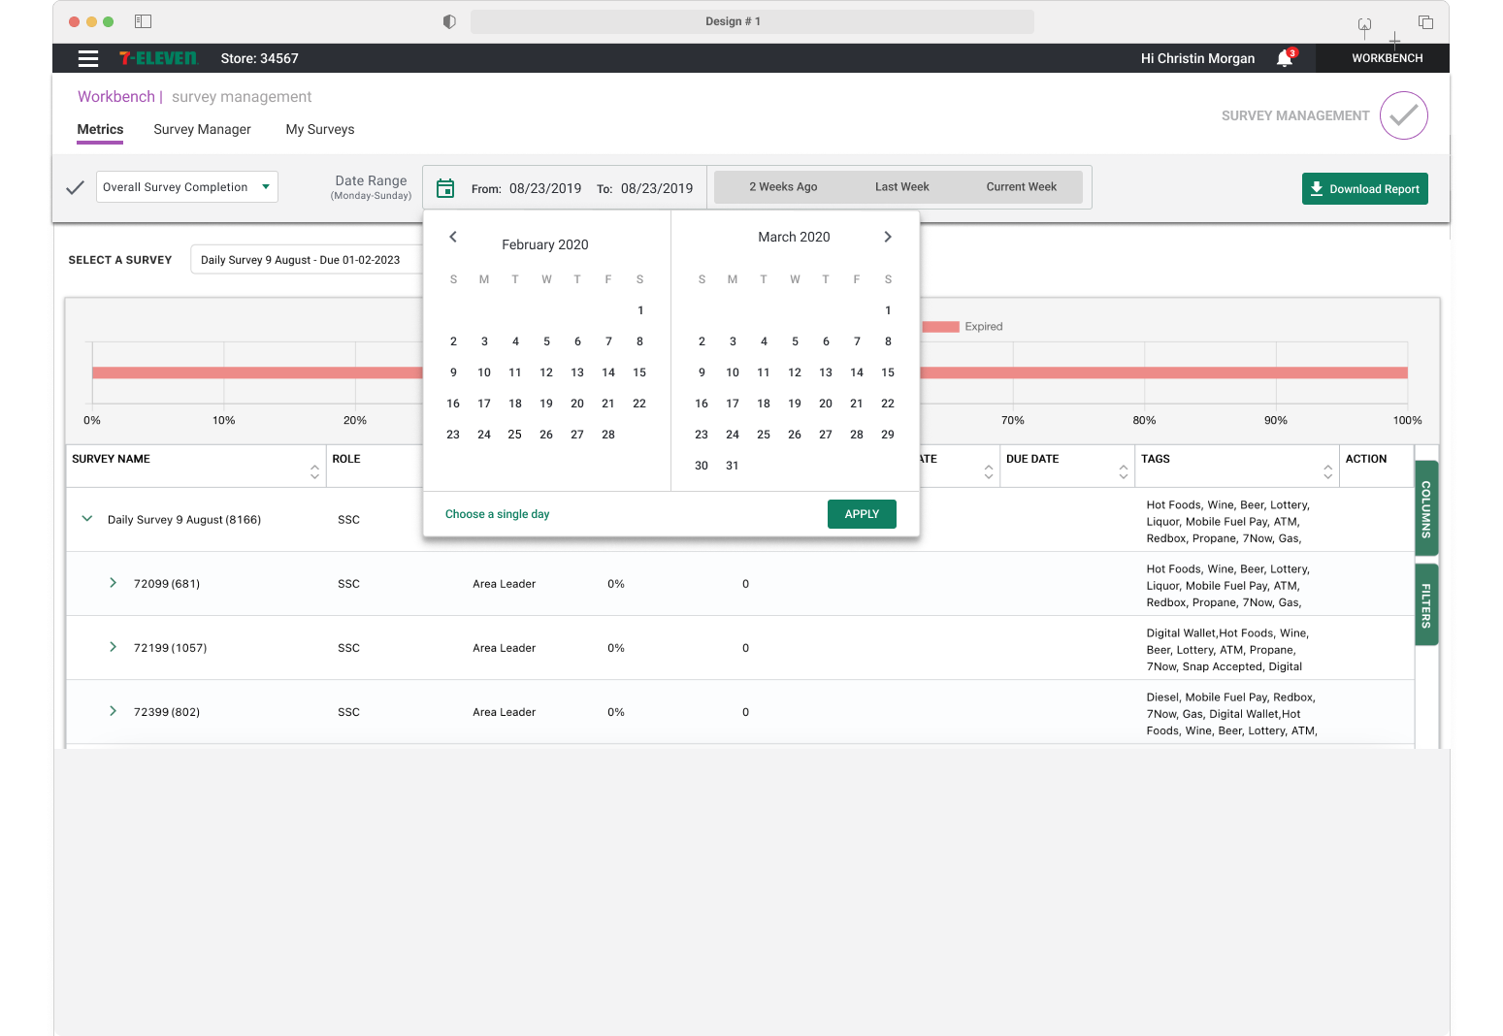Pick March 31 in the calendar
1503x1036 pixels.
pyautogui.click(x=733, y=466)
